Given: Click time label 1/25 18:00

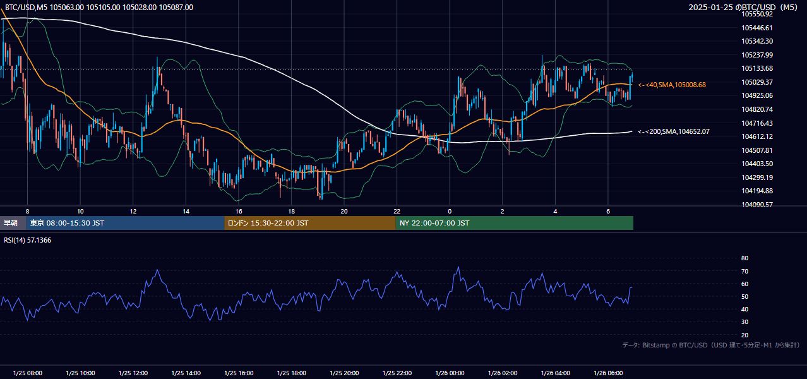Looking at the screenshot, I should [x=292, y=373].
